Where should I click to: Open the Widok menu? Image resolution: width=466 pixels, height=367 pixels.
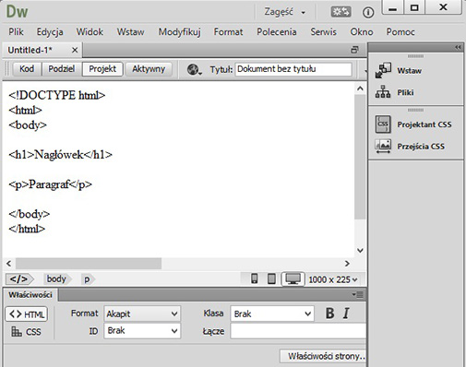pos(90,32)
